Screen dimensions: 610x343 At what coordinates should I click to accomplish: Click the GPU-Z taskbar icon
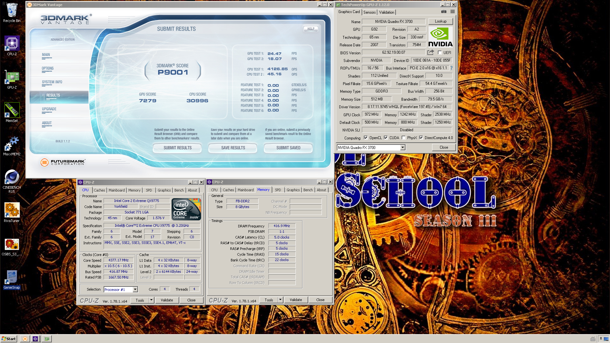(47, 339)
